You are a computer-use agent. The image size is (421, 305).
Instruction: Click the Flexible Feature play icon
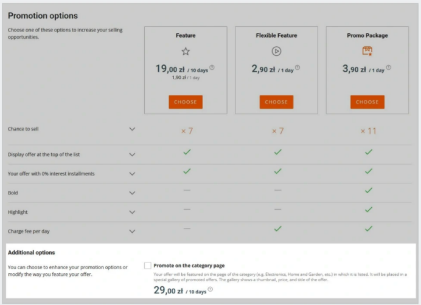click(276, 52)
